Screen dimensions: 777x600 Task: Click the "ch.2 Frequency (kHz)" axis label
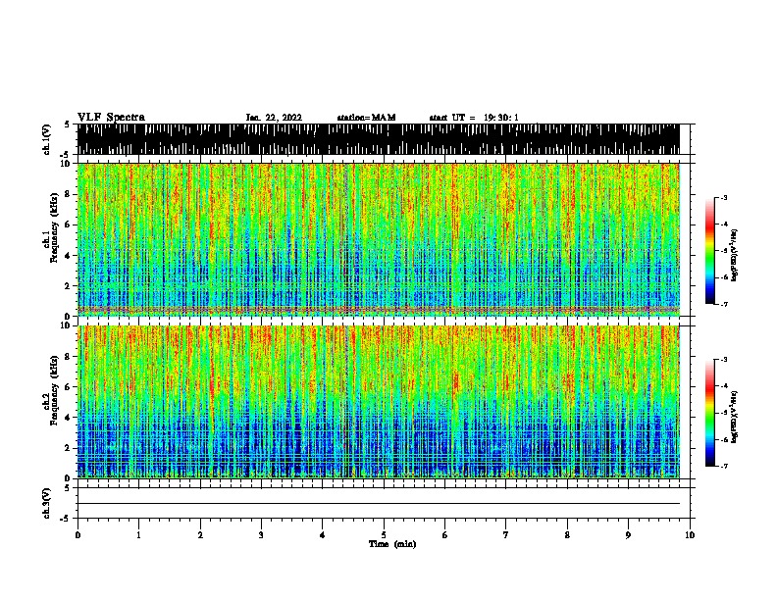pyautogui.click(x=51, y=389)
